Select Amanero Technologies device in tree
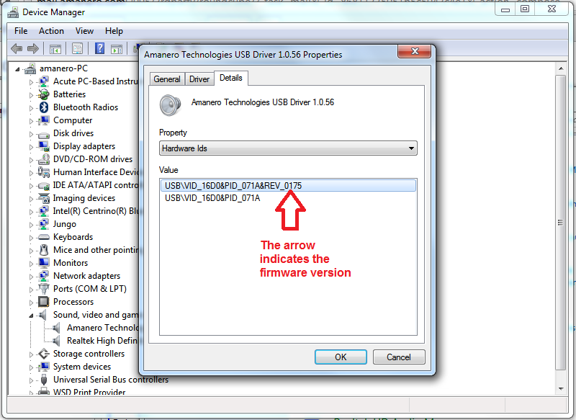 (x=103, y=328)
